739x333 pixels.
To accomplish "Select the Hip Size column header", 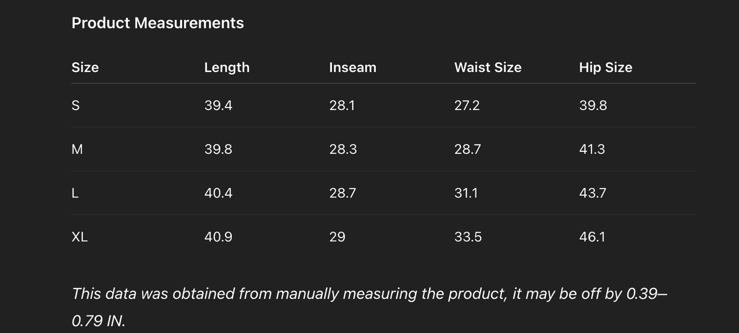I will point(605,67).
